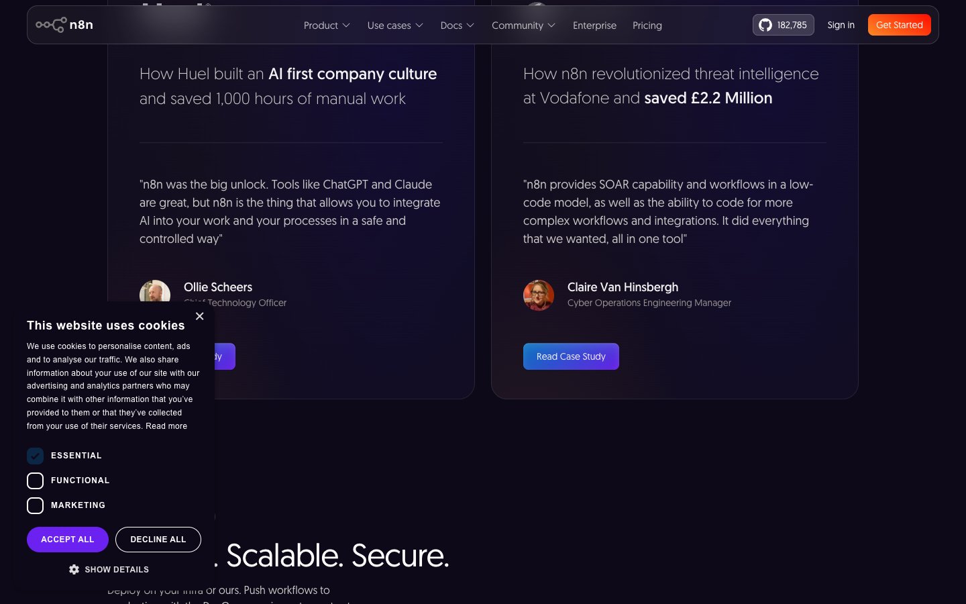The width and height of the screenshot is (966, 604).
Task: Dismiss the cookie banner with the X icon
Action: (x=199, y=316)
